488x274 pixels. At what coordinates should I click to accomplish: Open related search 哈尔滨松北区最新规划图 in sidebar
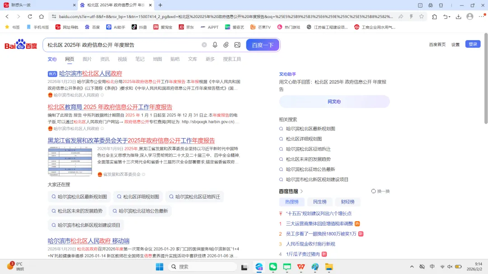coord(310,129)
